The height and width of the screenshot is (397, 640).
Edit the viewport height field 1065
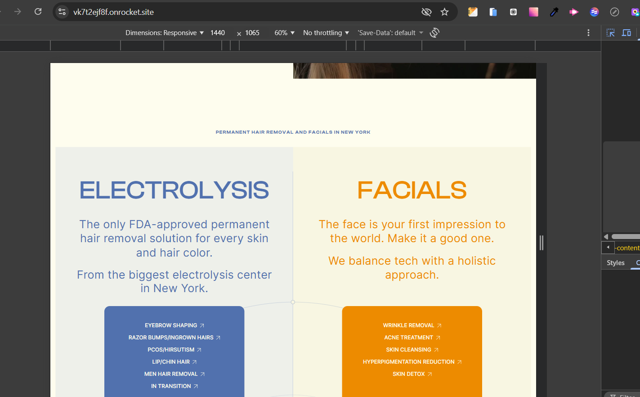(x=253, y=33)
